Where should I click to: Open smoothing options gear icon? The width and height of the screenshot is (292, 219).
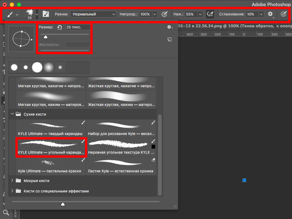(x=270, y=14)
